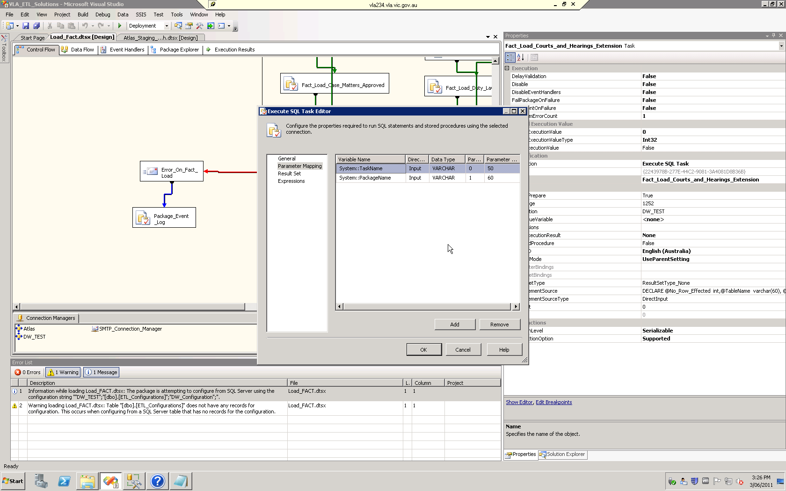The image size is (786, 491).
Task: Select Result Set page in SQL Task Editor
Action: 290,173
